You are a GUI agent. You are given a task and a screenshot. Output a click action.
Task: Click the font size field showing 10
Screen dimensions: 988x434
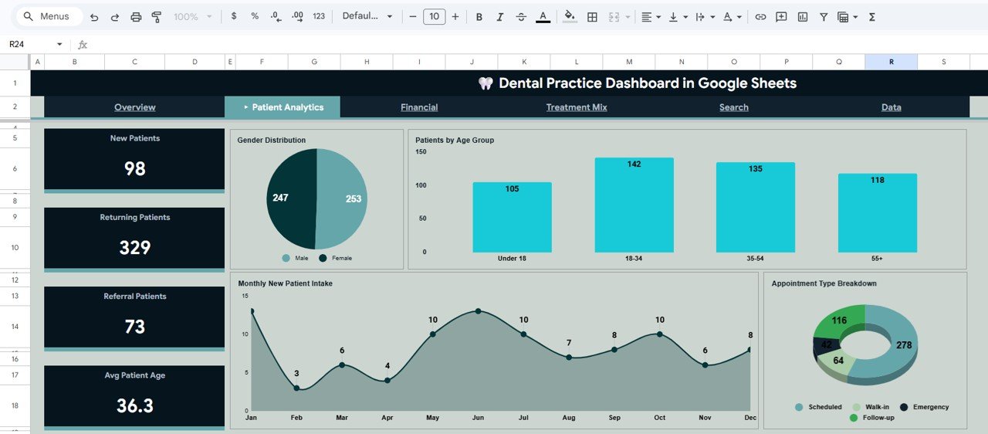[435, 16]
